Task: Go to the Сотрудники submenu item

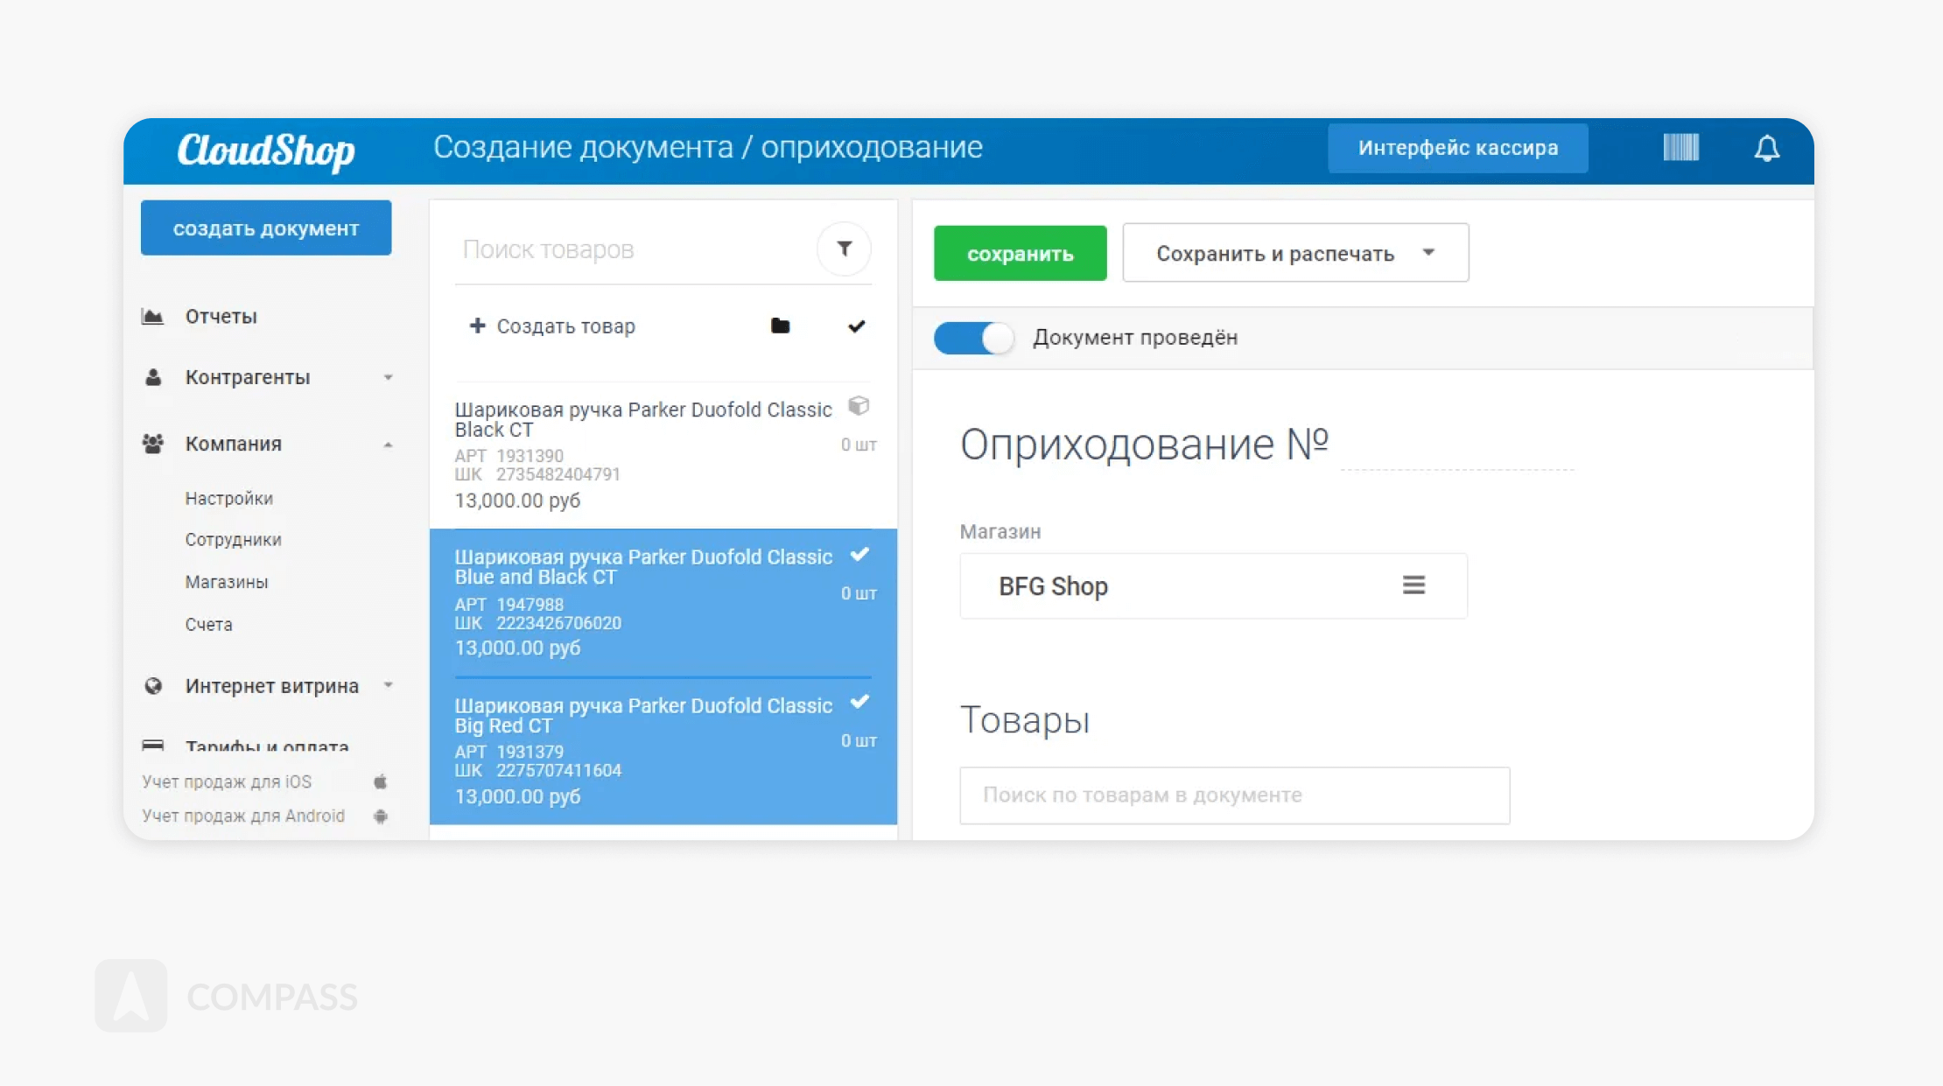Action: pos(233,540)
